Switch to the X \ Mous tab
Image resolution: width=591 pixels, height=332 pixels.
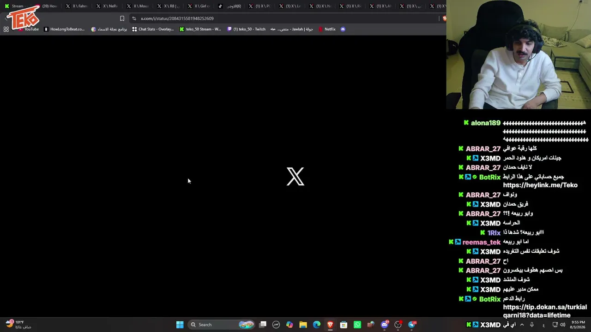(137, 6)
